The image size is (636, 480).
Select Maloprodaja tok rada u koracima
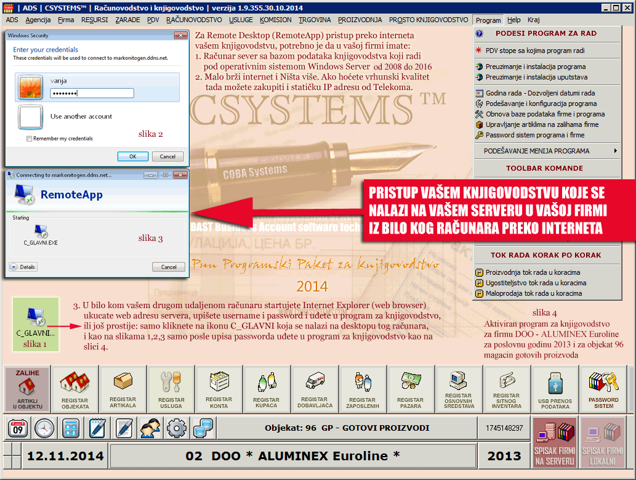tap(547, 293)
